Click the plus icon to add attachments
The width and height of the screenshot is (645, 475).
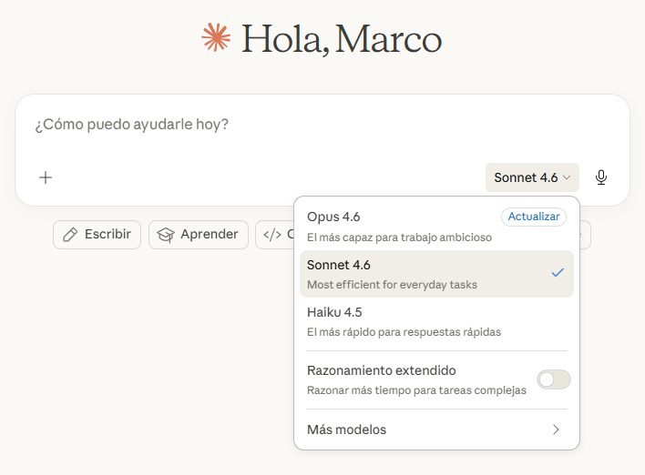[x=46, y=177]
